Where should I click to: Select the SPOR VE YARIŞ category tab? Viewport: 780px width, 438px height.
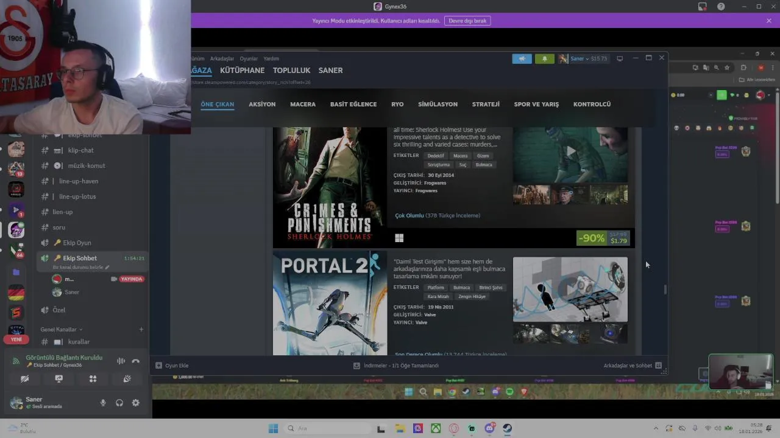pos(536,104)
